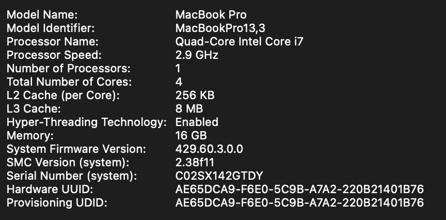The image size is (446, 220).
Task: Select the Total Number of Cores label
Action: [69, 82]
